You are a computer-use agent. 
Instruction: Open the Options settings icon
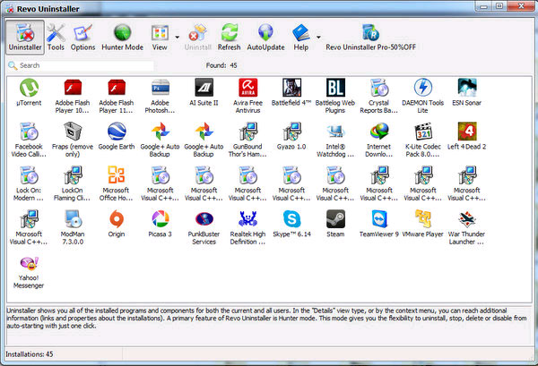pos(82,37)
